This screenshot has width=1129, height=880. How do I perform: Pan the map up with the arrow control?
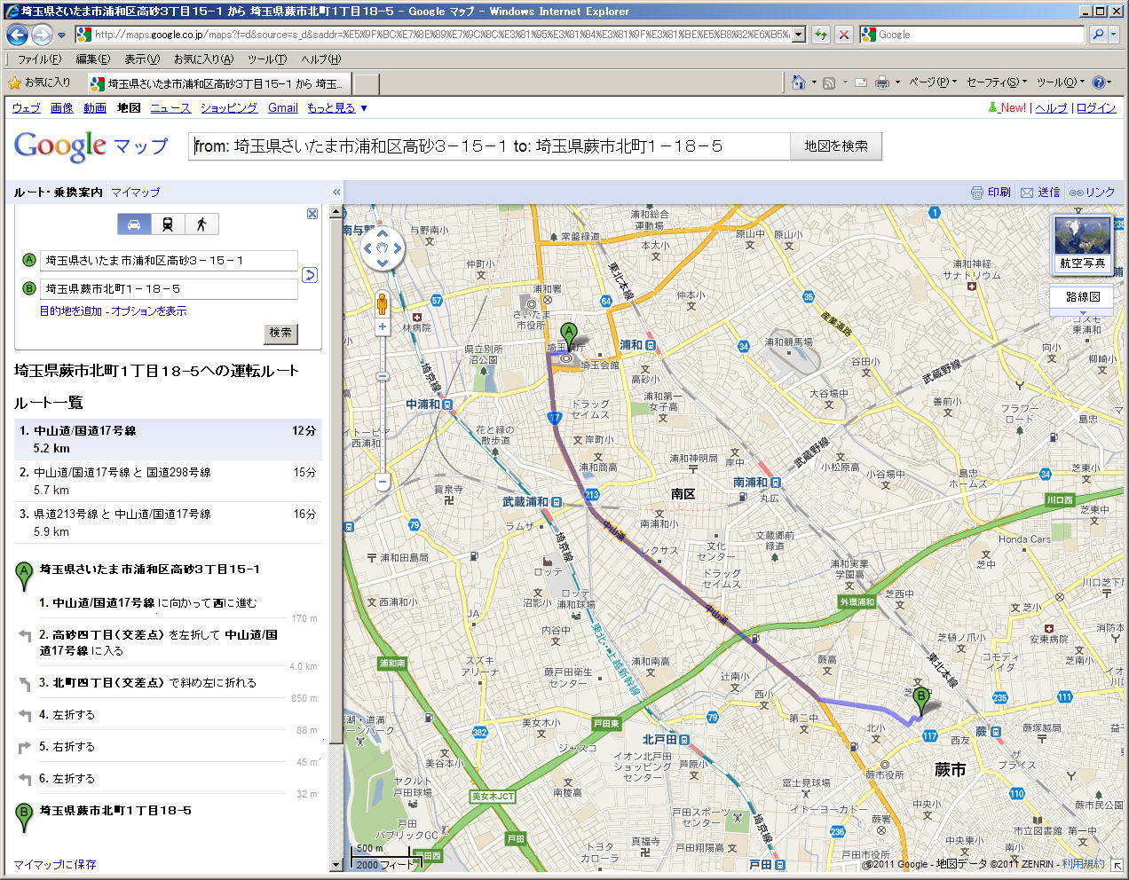click(383, 236)
